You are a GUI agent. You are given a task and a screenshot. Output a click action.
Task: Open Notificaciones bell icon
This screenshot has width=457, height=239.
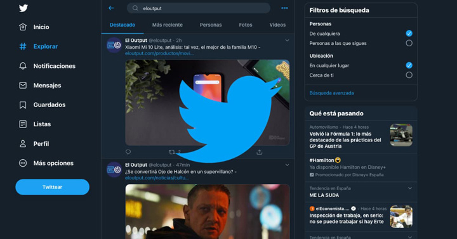tap(23, 66)
